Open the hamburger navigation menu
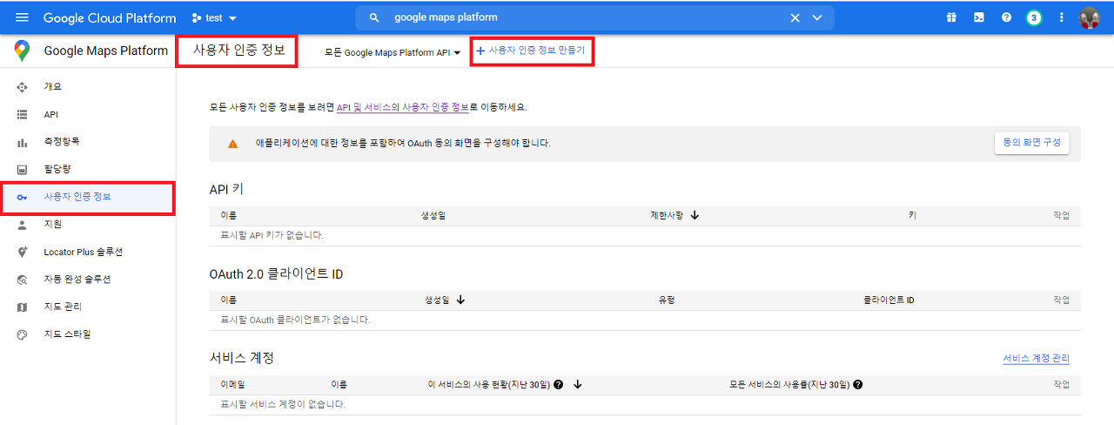Image resolution: width=1114 pixels, height=425 pixels. 22,17
